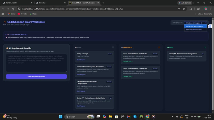Open the Active Tenant dropdown
This screenshot has height=120, width=214.
point(195,23)
